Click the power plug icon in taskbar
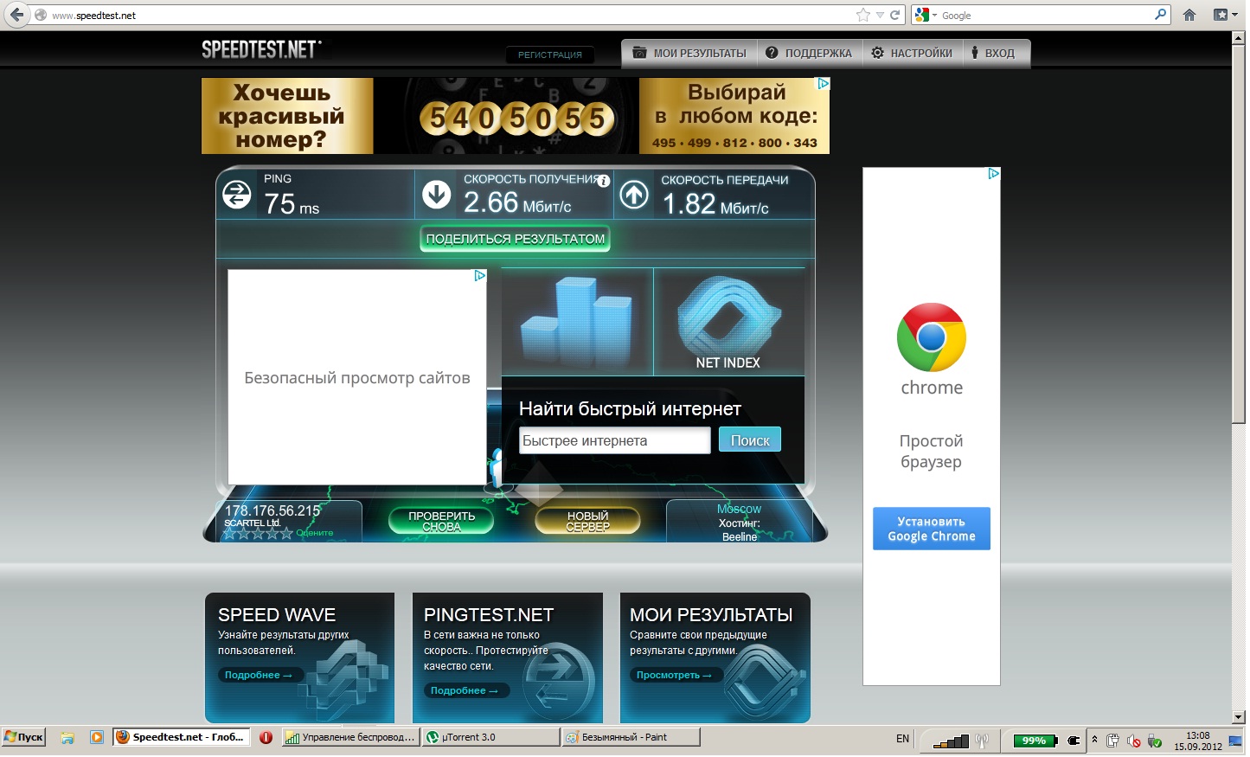This screenshot has height=757, width=1250. 1074,741
